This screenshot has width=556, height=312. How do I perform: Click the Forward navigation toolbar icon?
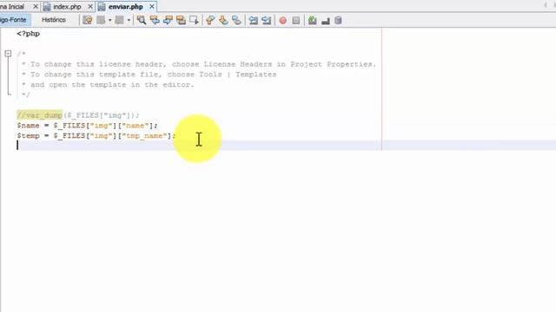tap(120, 20)
